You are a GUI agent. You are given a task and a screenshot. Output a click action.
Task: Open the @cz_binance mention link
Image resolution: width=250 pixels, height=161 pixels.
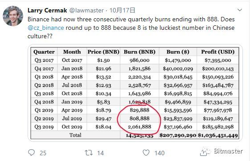(46, 28)
